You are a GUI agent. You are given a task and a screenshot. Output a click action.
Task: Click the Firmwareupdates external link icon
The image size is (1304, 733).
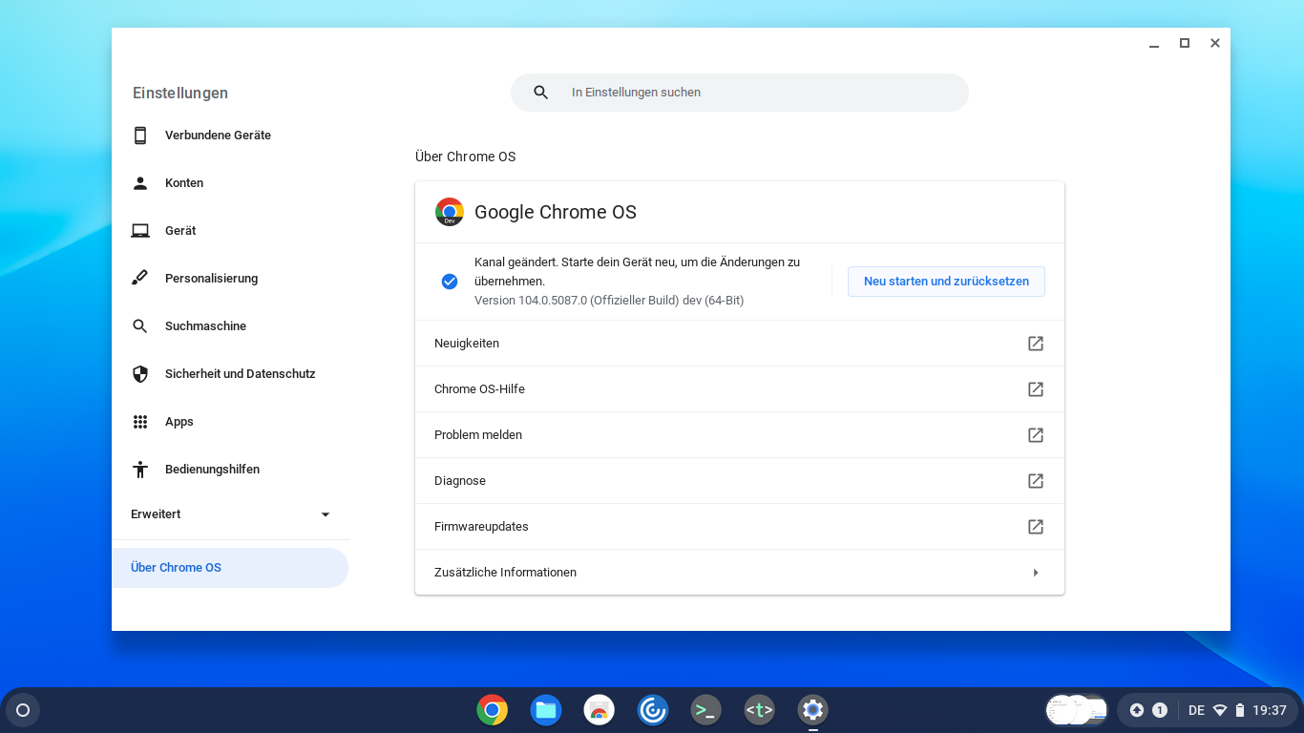pyautogui.click(x=1036, y=527)
